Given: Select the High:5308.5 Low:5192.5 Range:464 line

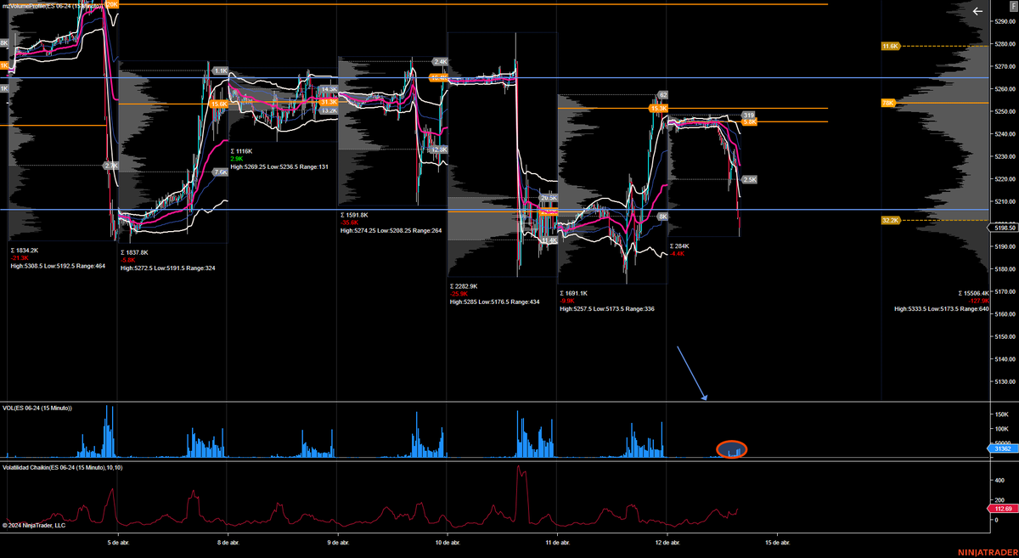Looking at the screenshot, I should tap(58, 266).
